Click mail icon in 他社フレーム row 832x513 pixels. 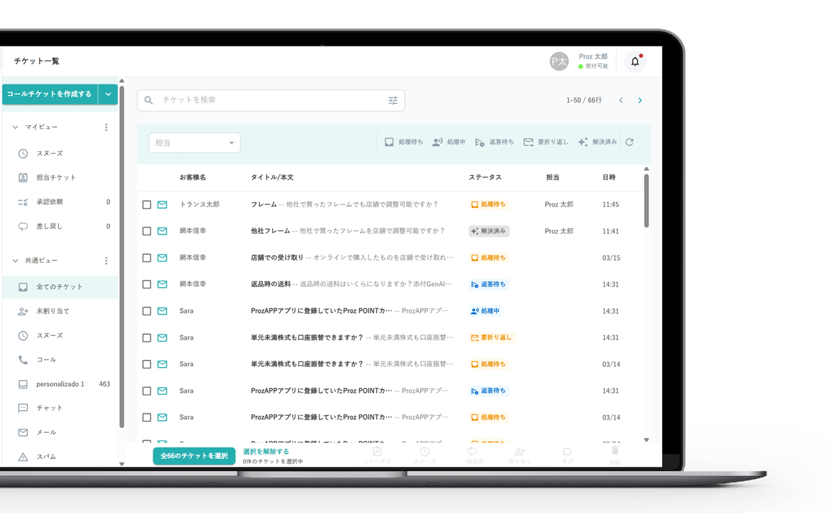point(162,231)
